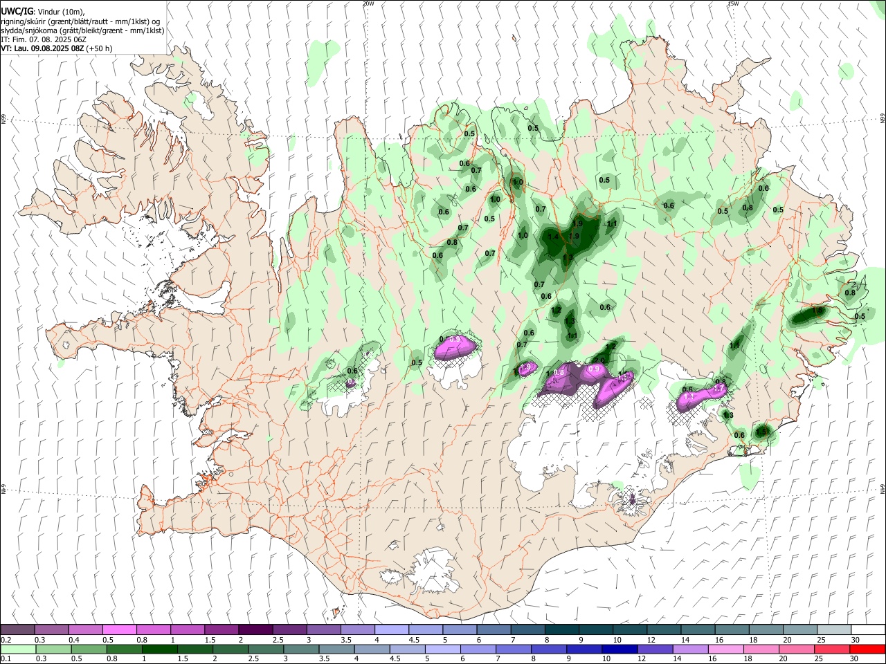This screenshot has height=664, width=886.
Task: Pick the snow scale swatch labeled 0.8
Action: click(x=153, y=629)
